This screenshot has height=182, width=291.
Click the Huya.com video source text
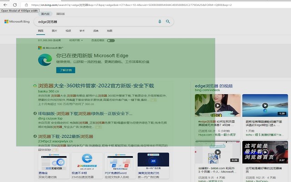(217, 135)
